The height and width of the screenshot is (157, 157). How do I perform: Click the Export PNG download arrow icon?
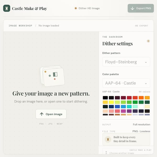pos(132,8)
